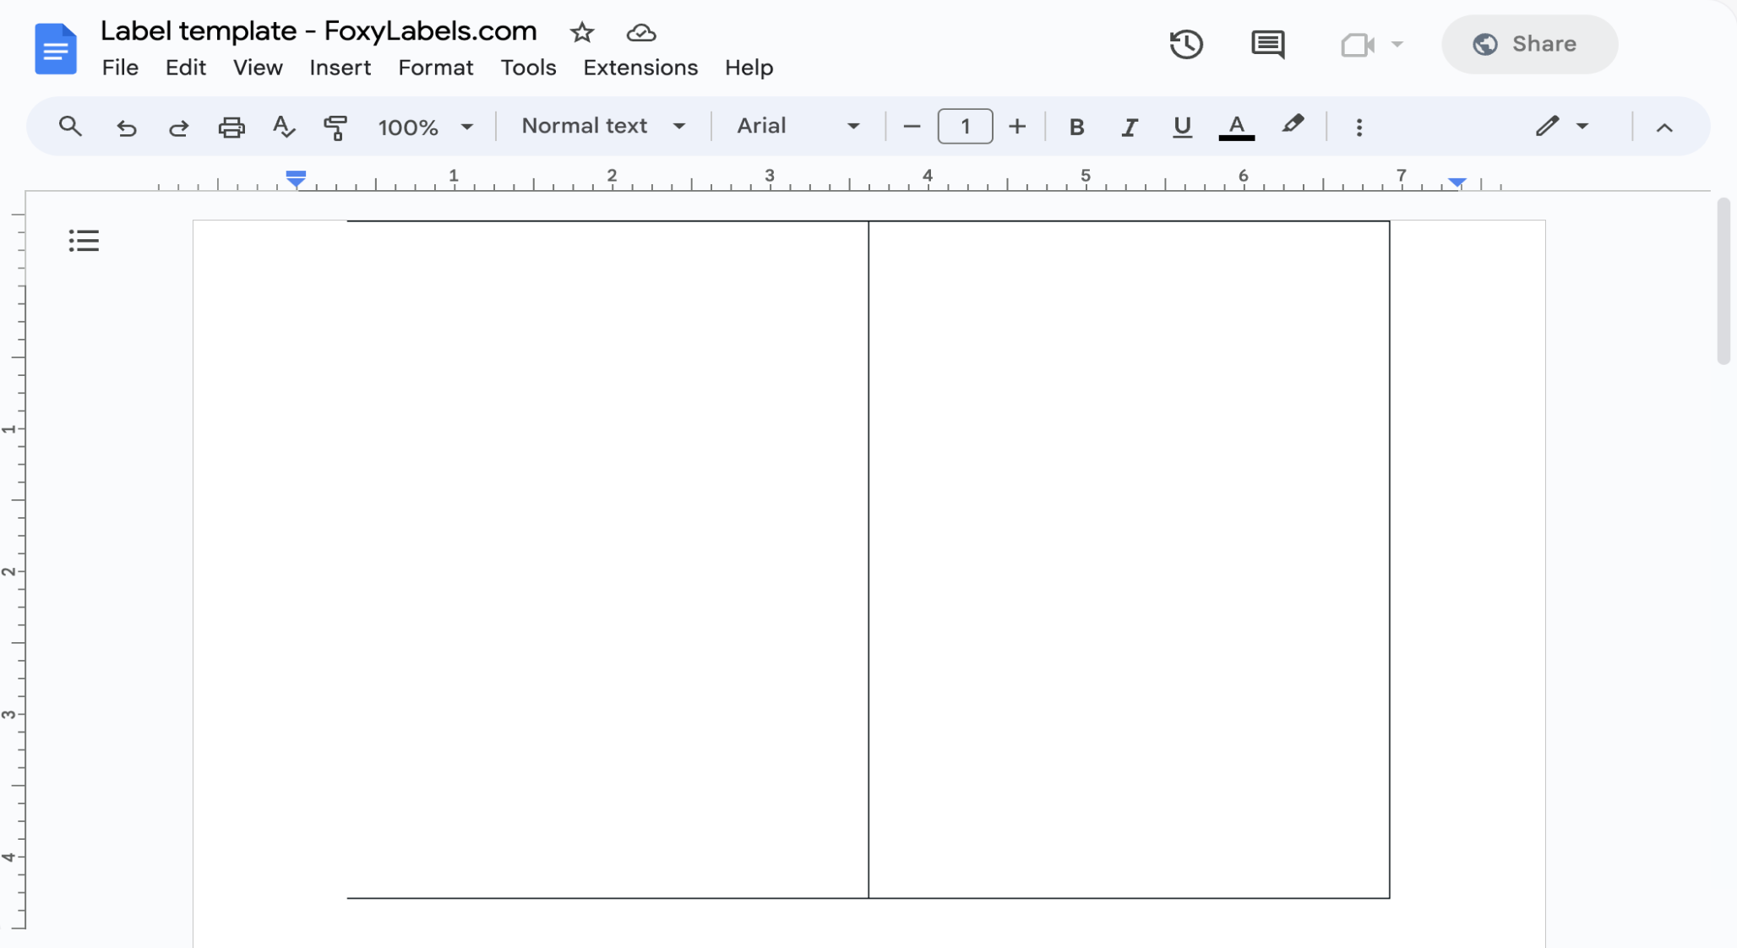Show document outline list icon
This screenshot has width=1737, height=948.
[x=84, y=241]
